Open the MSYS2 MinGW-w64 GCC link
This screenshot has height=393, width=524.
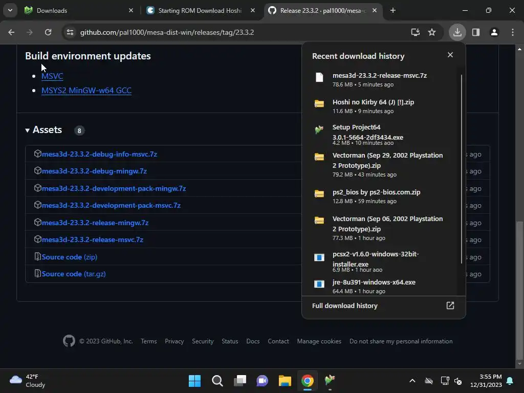point(86,90)
